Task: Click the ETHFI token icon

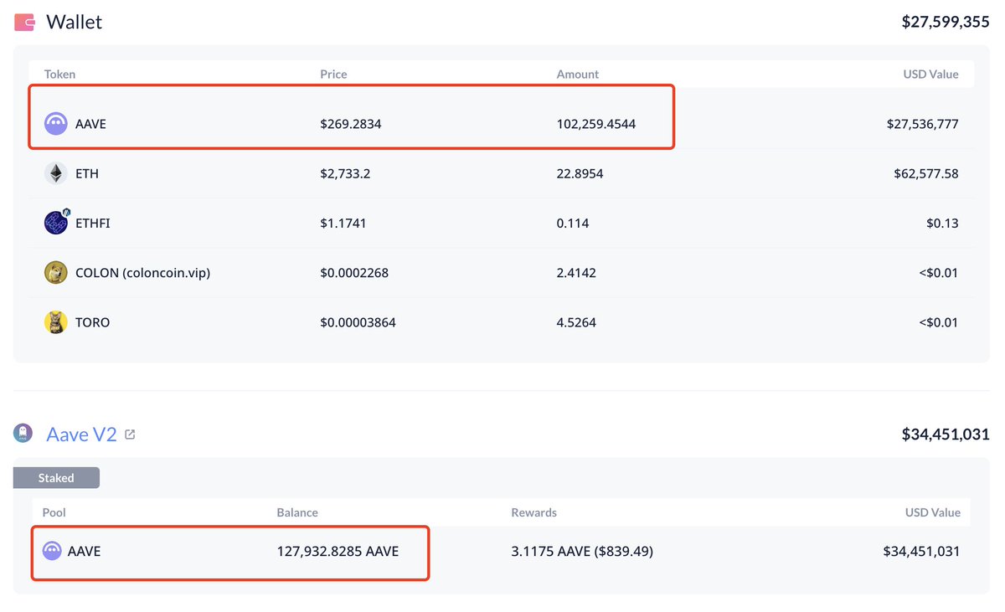Action: [56, 223]
